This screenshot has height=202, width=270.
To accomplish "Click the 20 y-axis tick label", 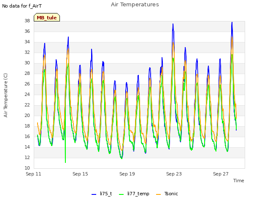I will (x=27, y=115).
